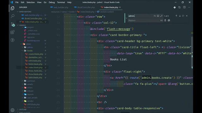Open the Manage gear in activity bar
This screenshot has width=202, height=113.
tap(13, 110)
